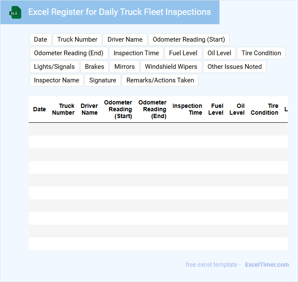Click the Remarks/Actions Taken tag

[x=160, y=80]
